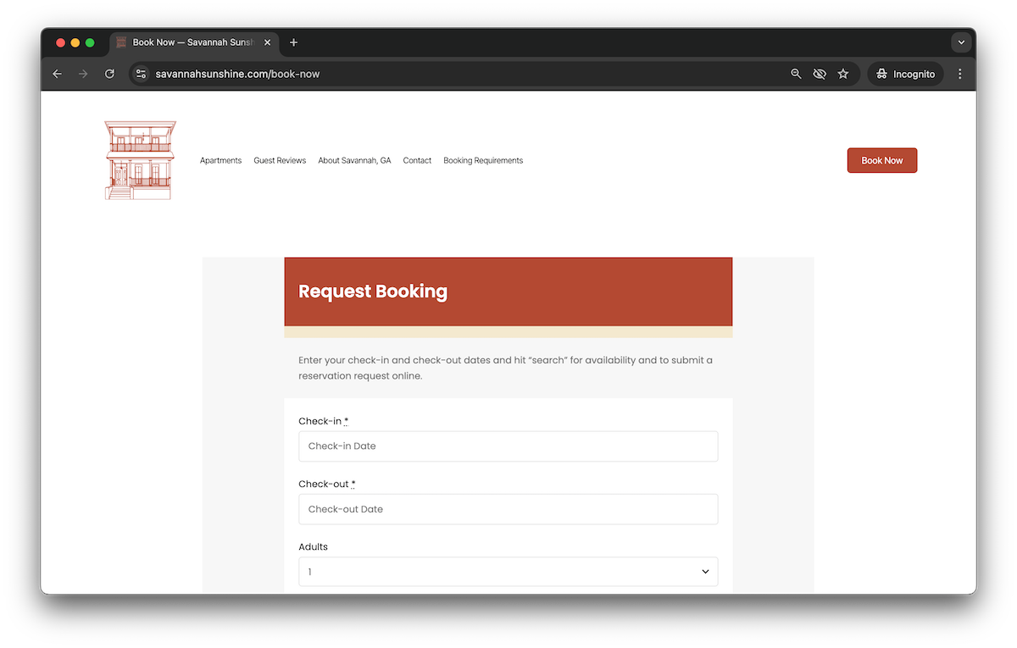Click the zoom magnifier icon in address bar

pos(796,74)
